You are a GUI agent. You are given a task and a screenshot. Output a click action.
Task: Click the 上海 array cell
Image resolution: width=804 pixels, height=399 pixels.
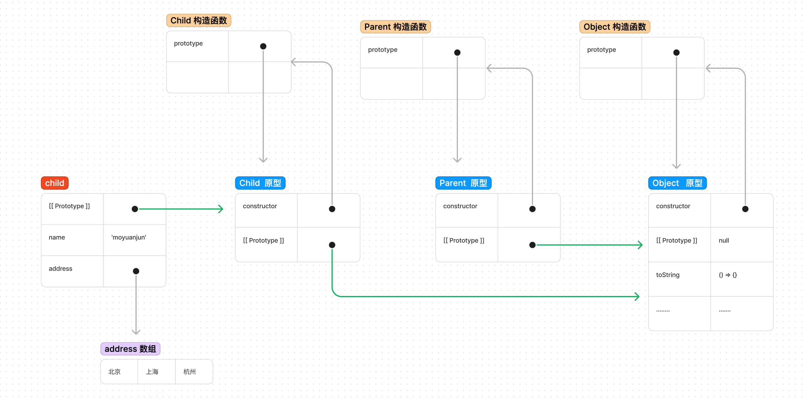click(x=152, y=372)
